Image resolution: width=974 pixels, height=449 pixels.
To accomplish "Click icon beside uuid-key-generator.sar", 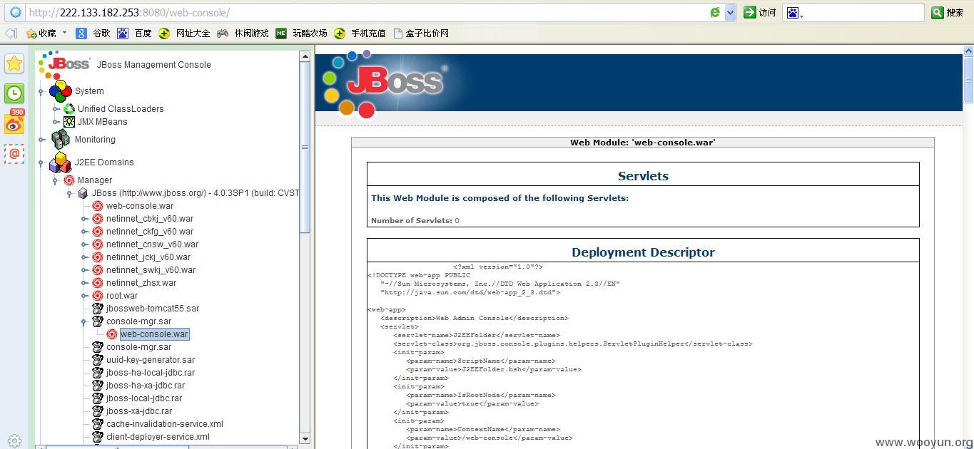I will click(98, 360).
